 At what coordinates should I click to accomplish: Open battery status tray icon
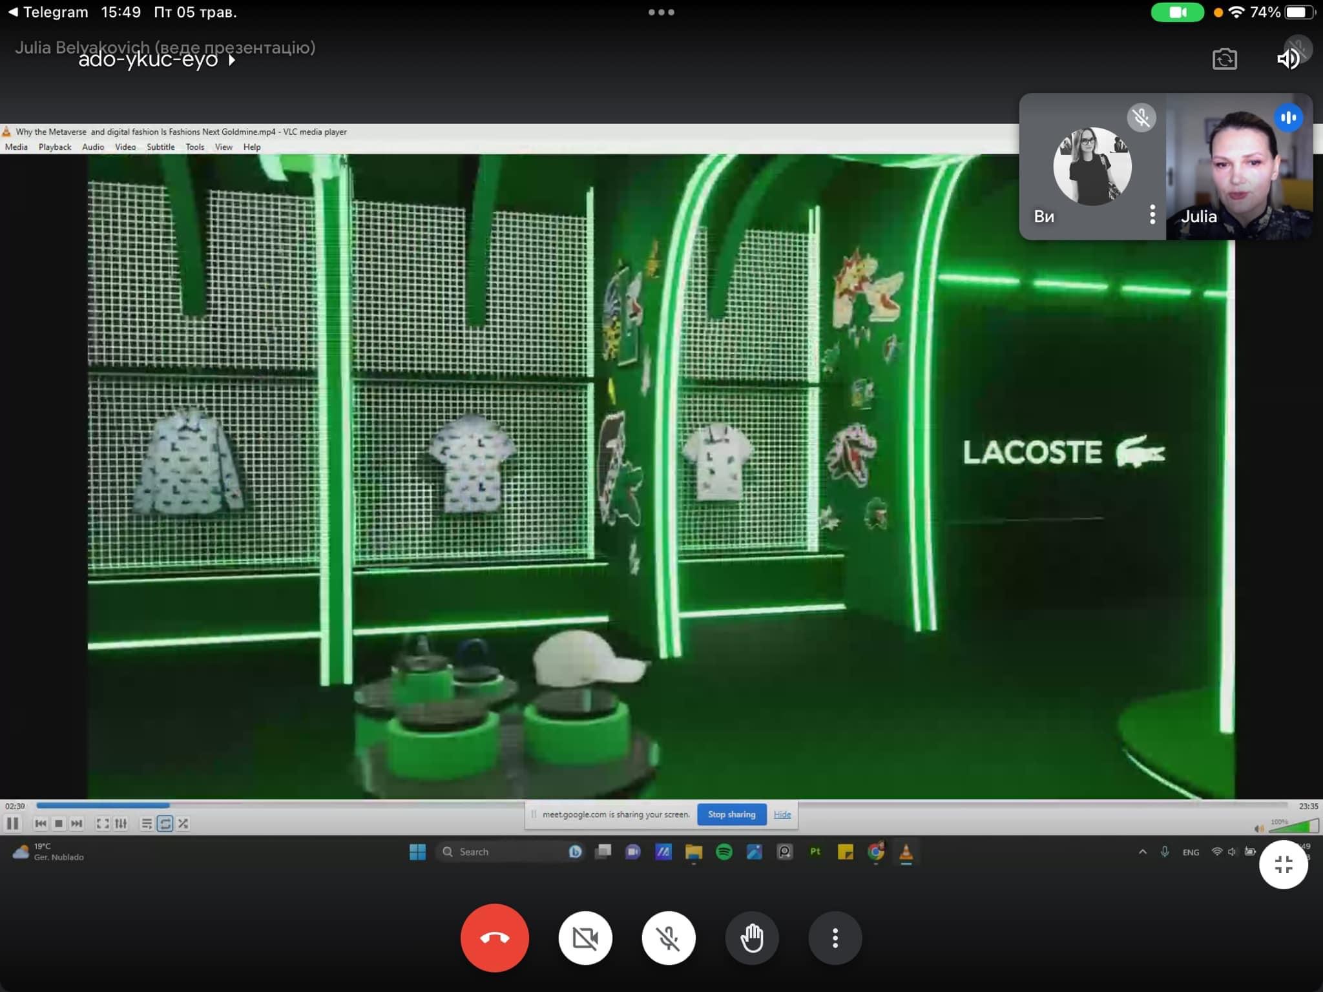pos(1251,852)
